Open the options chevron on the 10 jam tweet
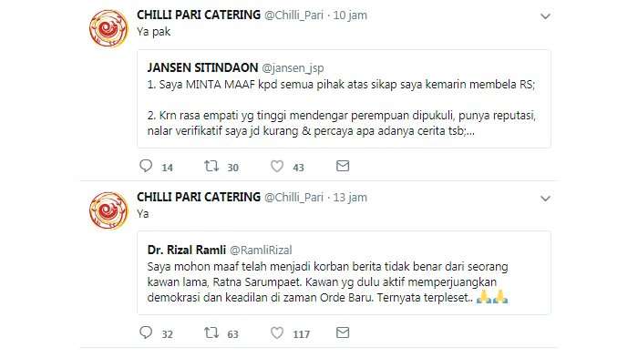Screen dimensions: 638x358 click(545, 16)
